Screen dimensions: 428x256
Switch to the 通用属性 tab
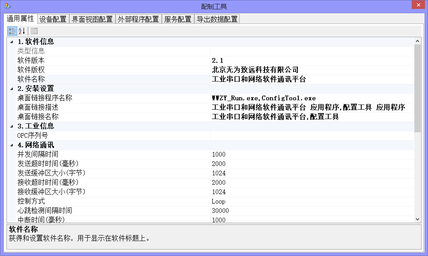[21, 18]
